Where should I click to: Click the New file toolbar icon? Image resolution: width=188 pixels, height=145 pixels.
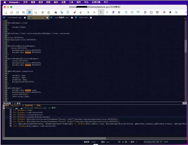(5, 12)
